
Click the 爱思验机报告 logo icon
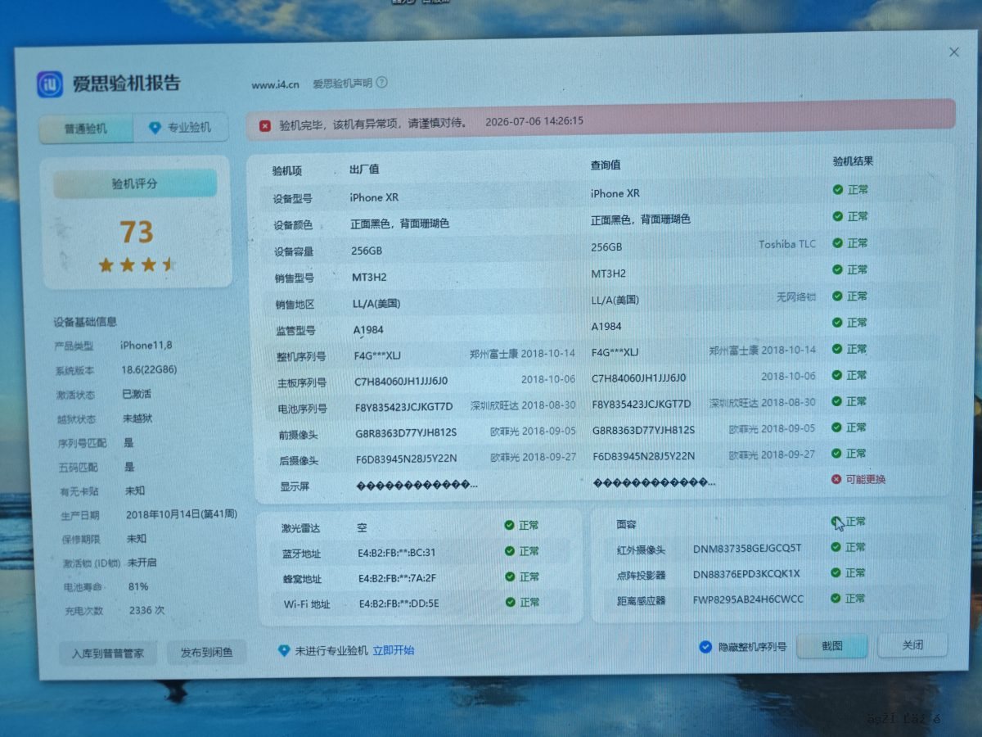coord(51,84)
